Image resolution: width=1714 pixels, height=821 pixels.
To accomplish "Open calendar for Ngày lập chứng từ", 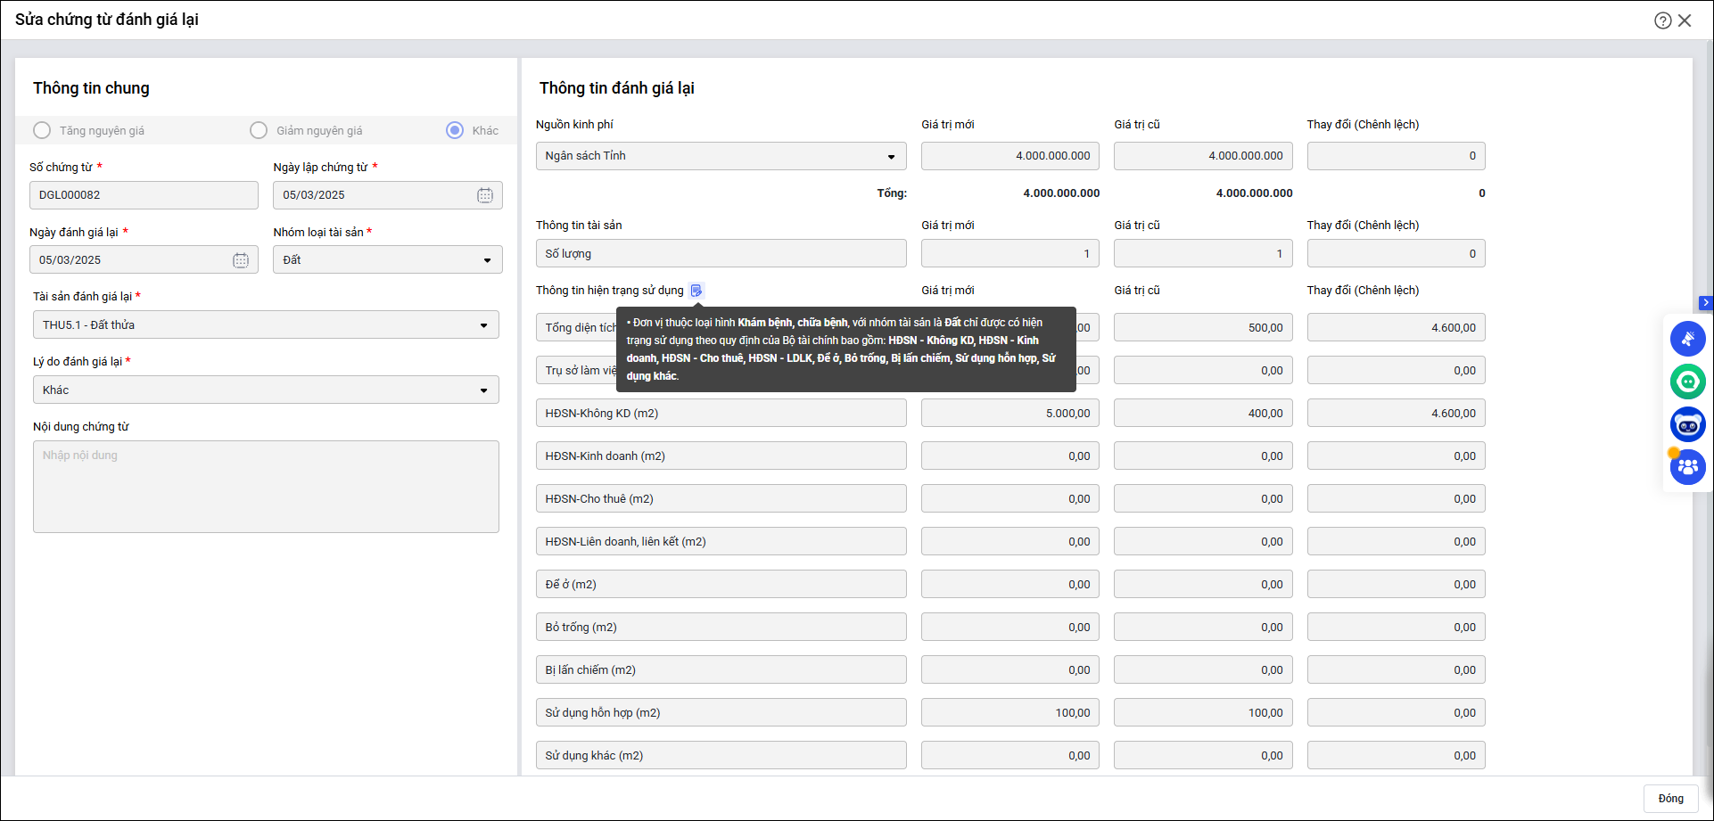I will [x=484, y=195].
